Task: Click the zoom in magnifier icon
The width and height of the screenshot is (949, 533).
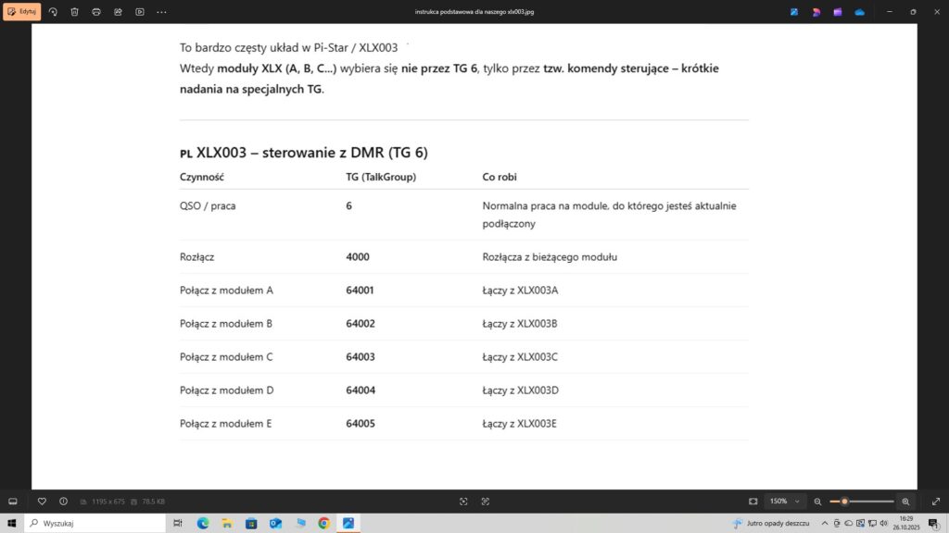Action: click(x=905, y=501)
